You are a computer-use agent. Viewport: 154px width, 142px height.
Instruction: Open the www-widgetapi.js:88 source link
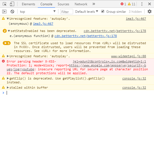coord(128,56)
